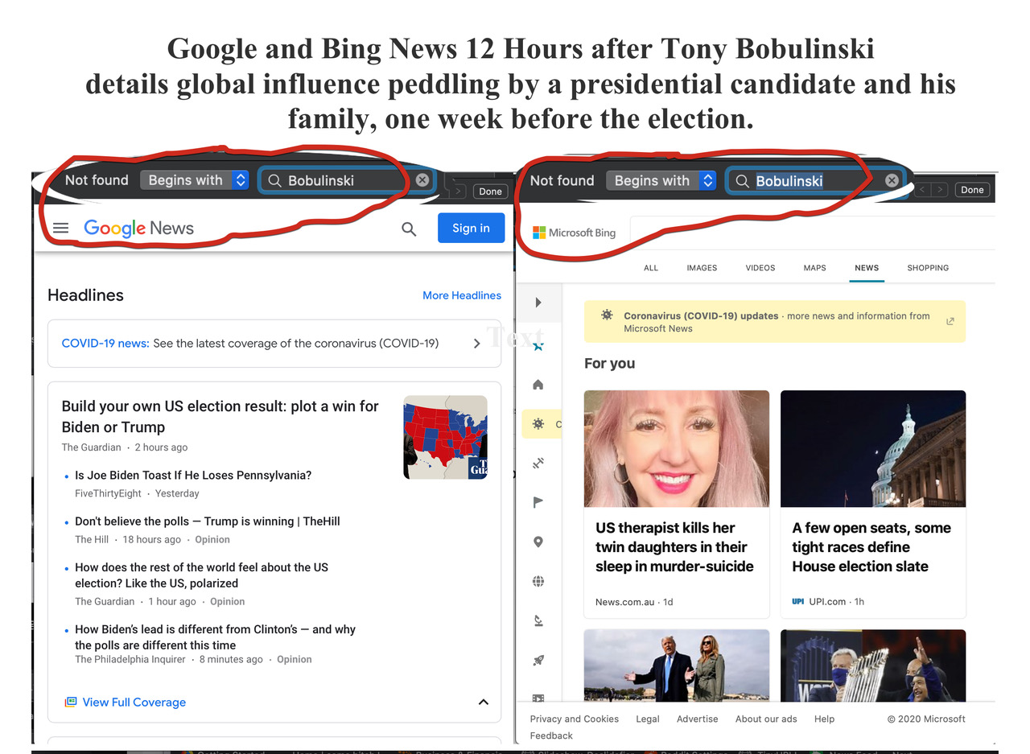Open the trophy photo thumbnail
The image size is (1030, 754).
(x=873, y=665)
